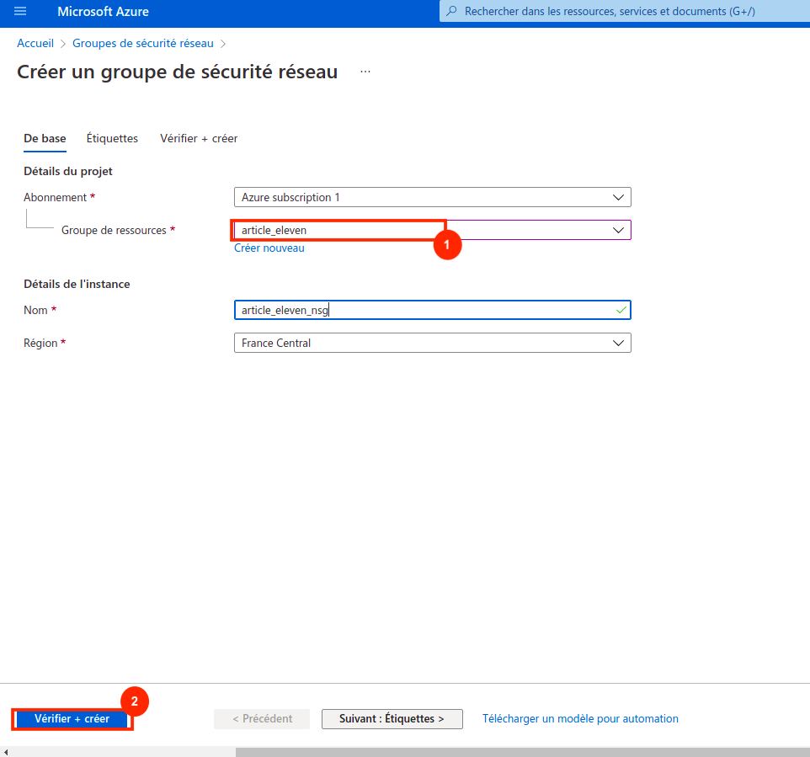Open the Région dropdown list

point(618,343)
